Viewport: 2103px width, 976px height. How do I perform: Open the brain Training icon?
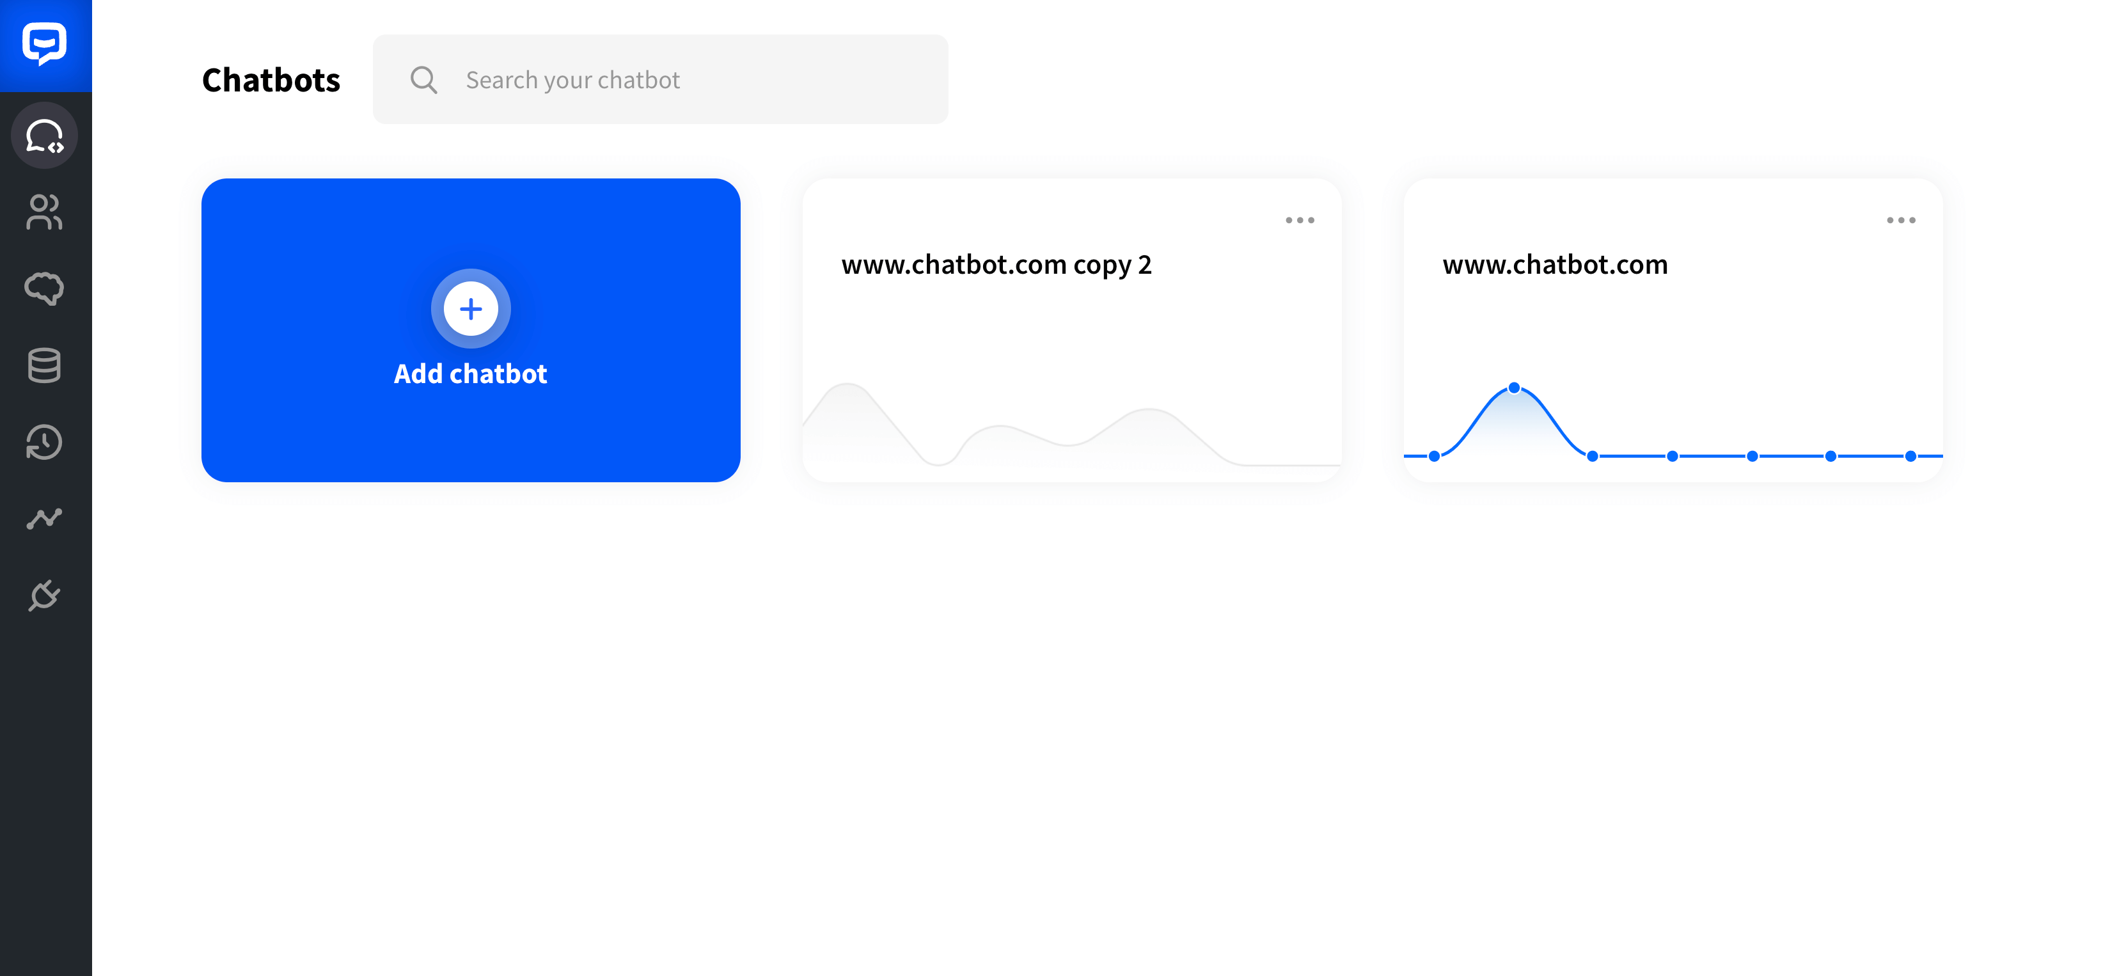(45, 289)
